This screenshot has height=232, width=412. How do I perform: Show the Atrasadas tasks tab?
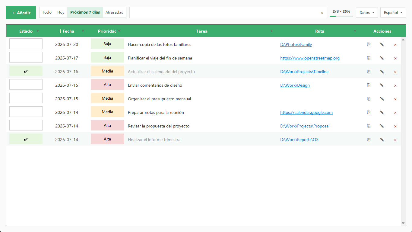point(114,12)
